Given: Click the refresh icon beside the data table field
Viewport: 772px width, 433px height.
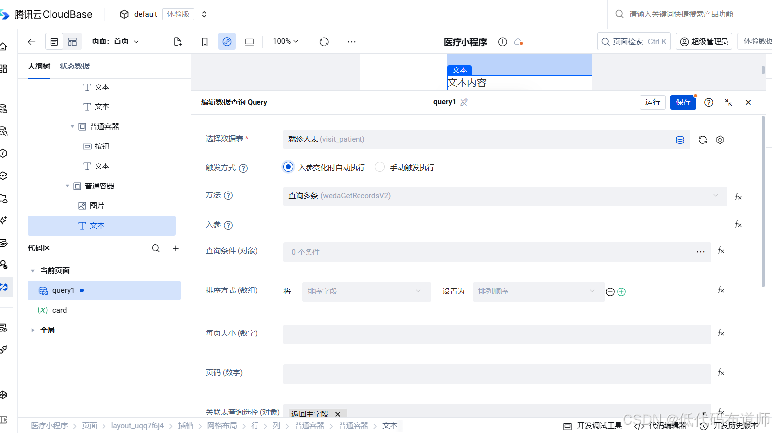Looking at the screenshot, I should point(702,140).
